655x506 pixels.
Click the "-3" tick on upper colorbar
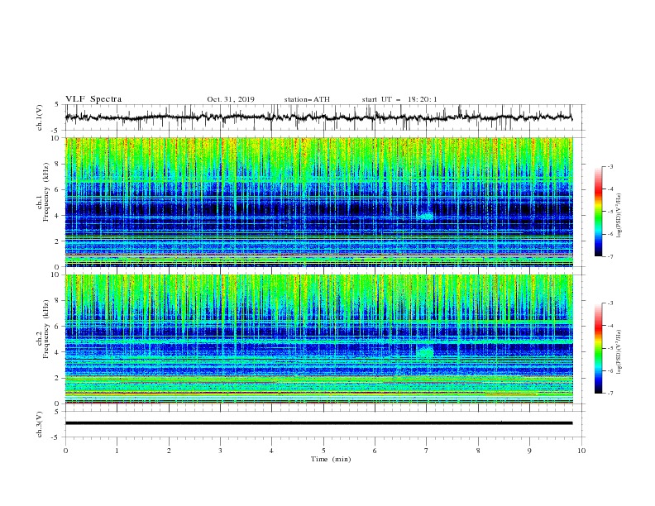pos(610,166)
